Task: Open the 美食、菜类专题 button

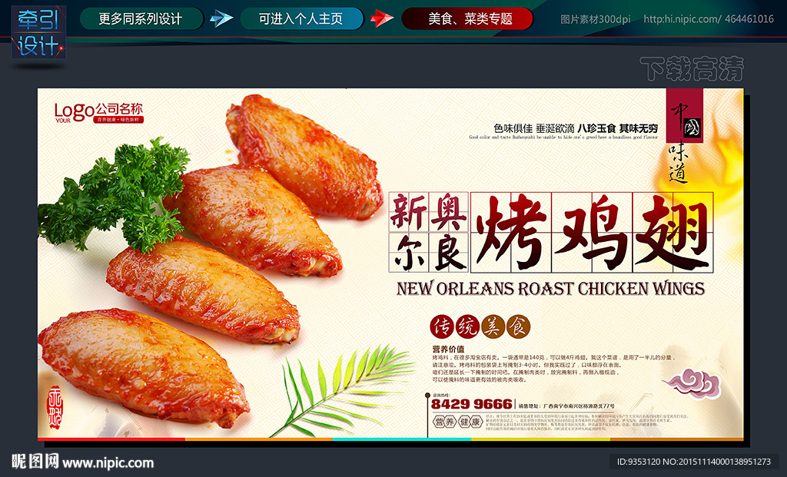Action: click(467, 19)
